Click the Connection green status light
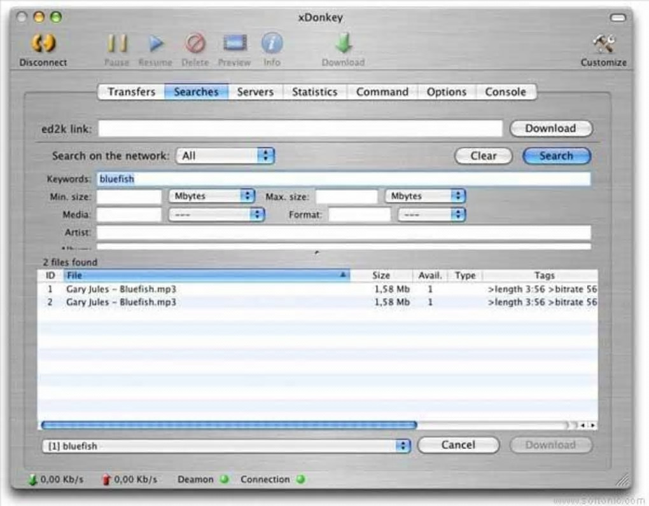Screen dimensions: 649x506 (x=301, y=479)
